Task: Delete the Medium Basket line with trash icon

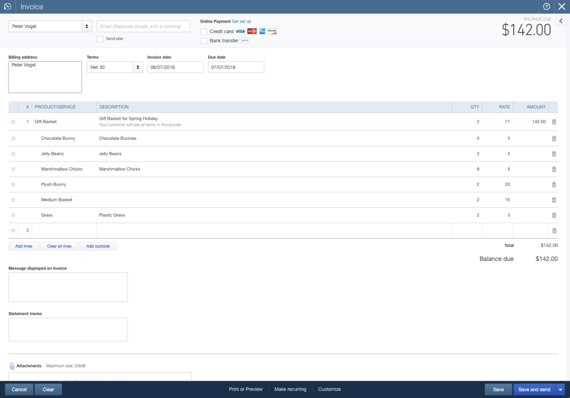Action: click(x=554, y=200)
